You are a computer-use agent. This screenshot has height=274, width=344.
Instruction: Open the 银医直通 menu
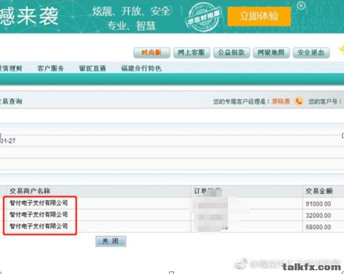pyautogui.click(x=92, y=68)
